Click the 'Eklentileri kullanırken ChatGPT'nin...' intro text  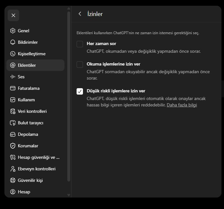138,33
